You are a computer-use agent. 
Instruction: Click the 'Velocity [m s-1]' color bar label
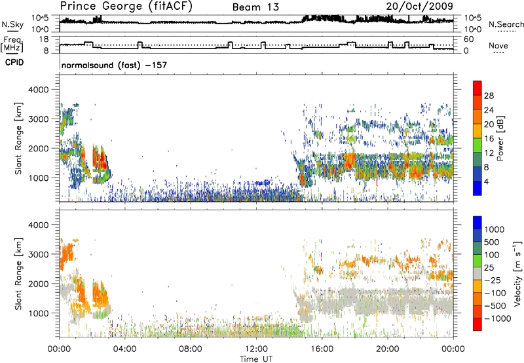coord(517,274)
